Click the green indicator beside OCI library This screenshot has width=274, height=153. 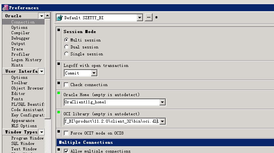click(x=59, y=112)
